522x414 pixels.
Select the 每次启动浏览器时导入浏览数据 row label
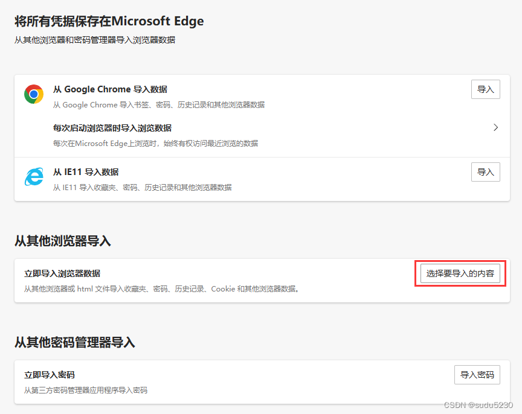(112, 128)
